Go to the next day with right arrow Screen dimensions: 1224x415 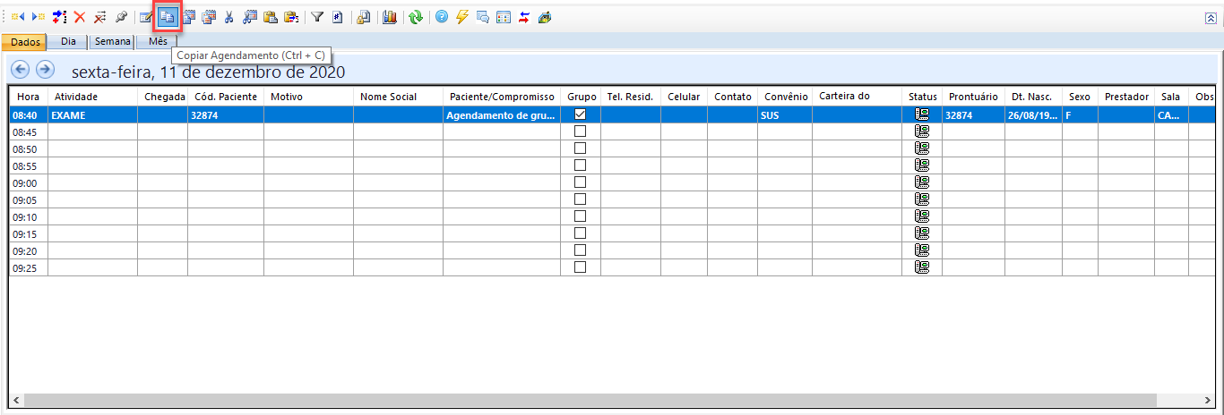coord(45,70)
